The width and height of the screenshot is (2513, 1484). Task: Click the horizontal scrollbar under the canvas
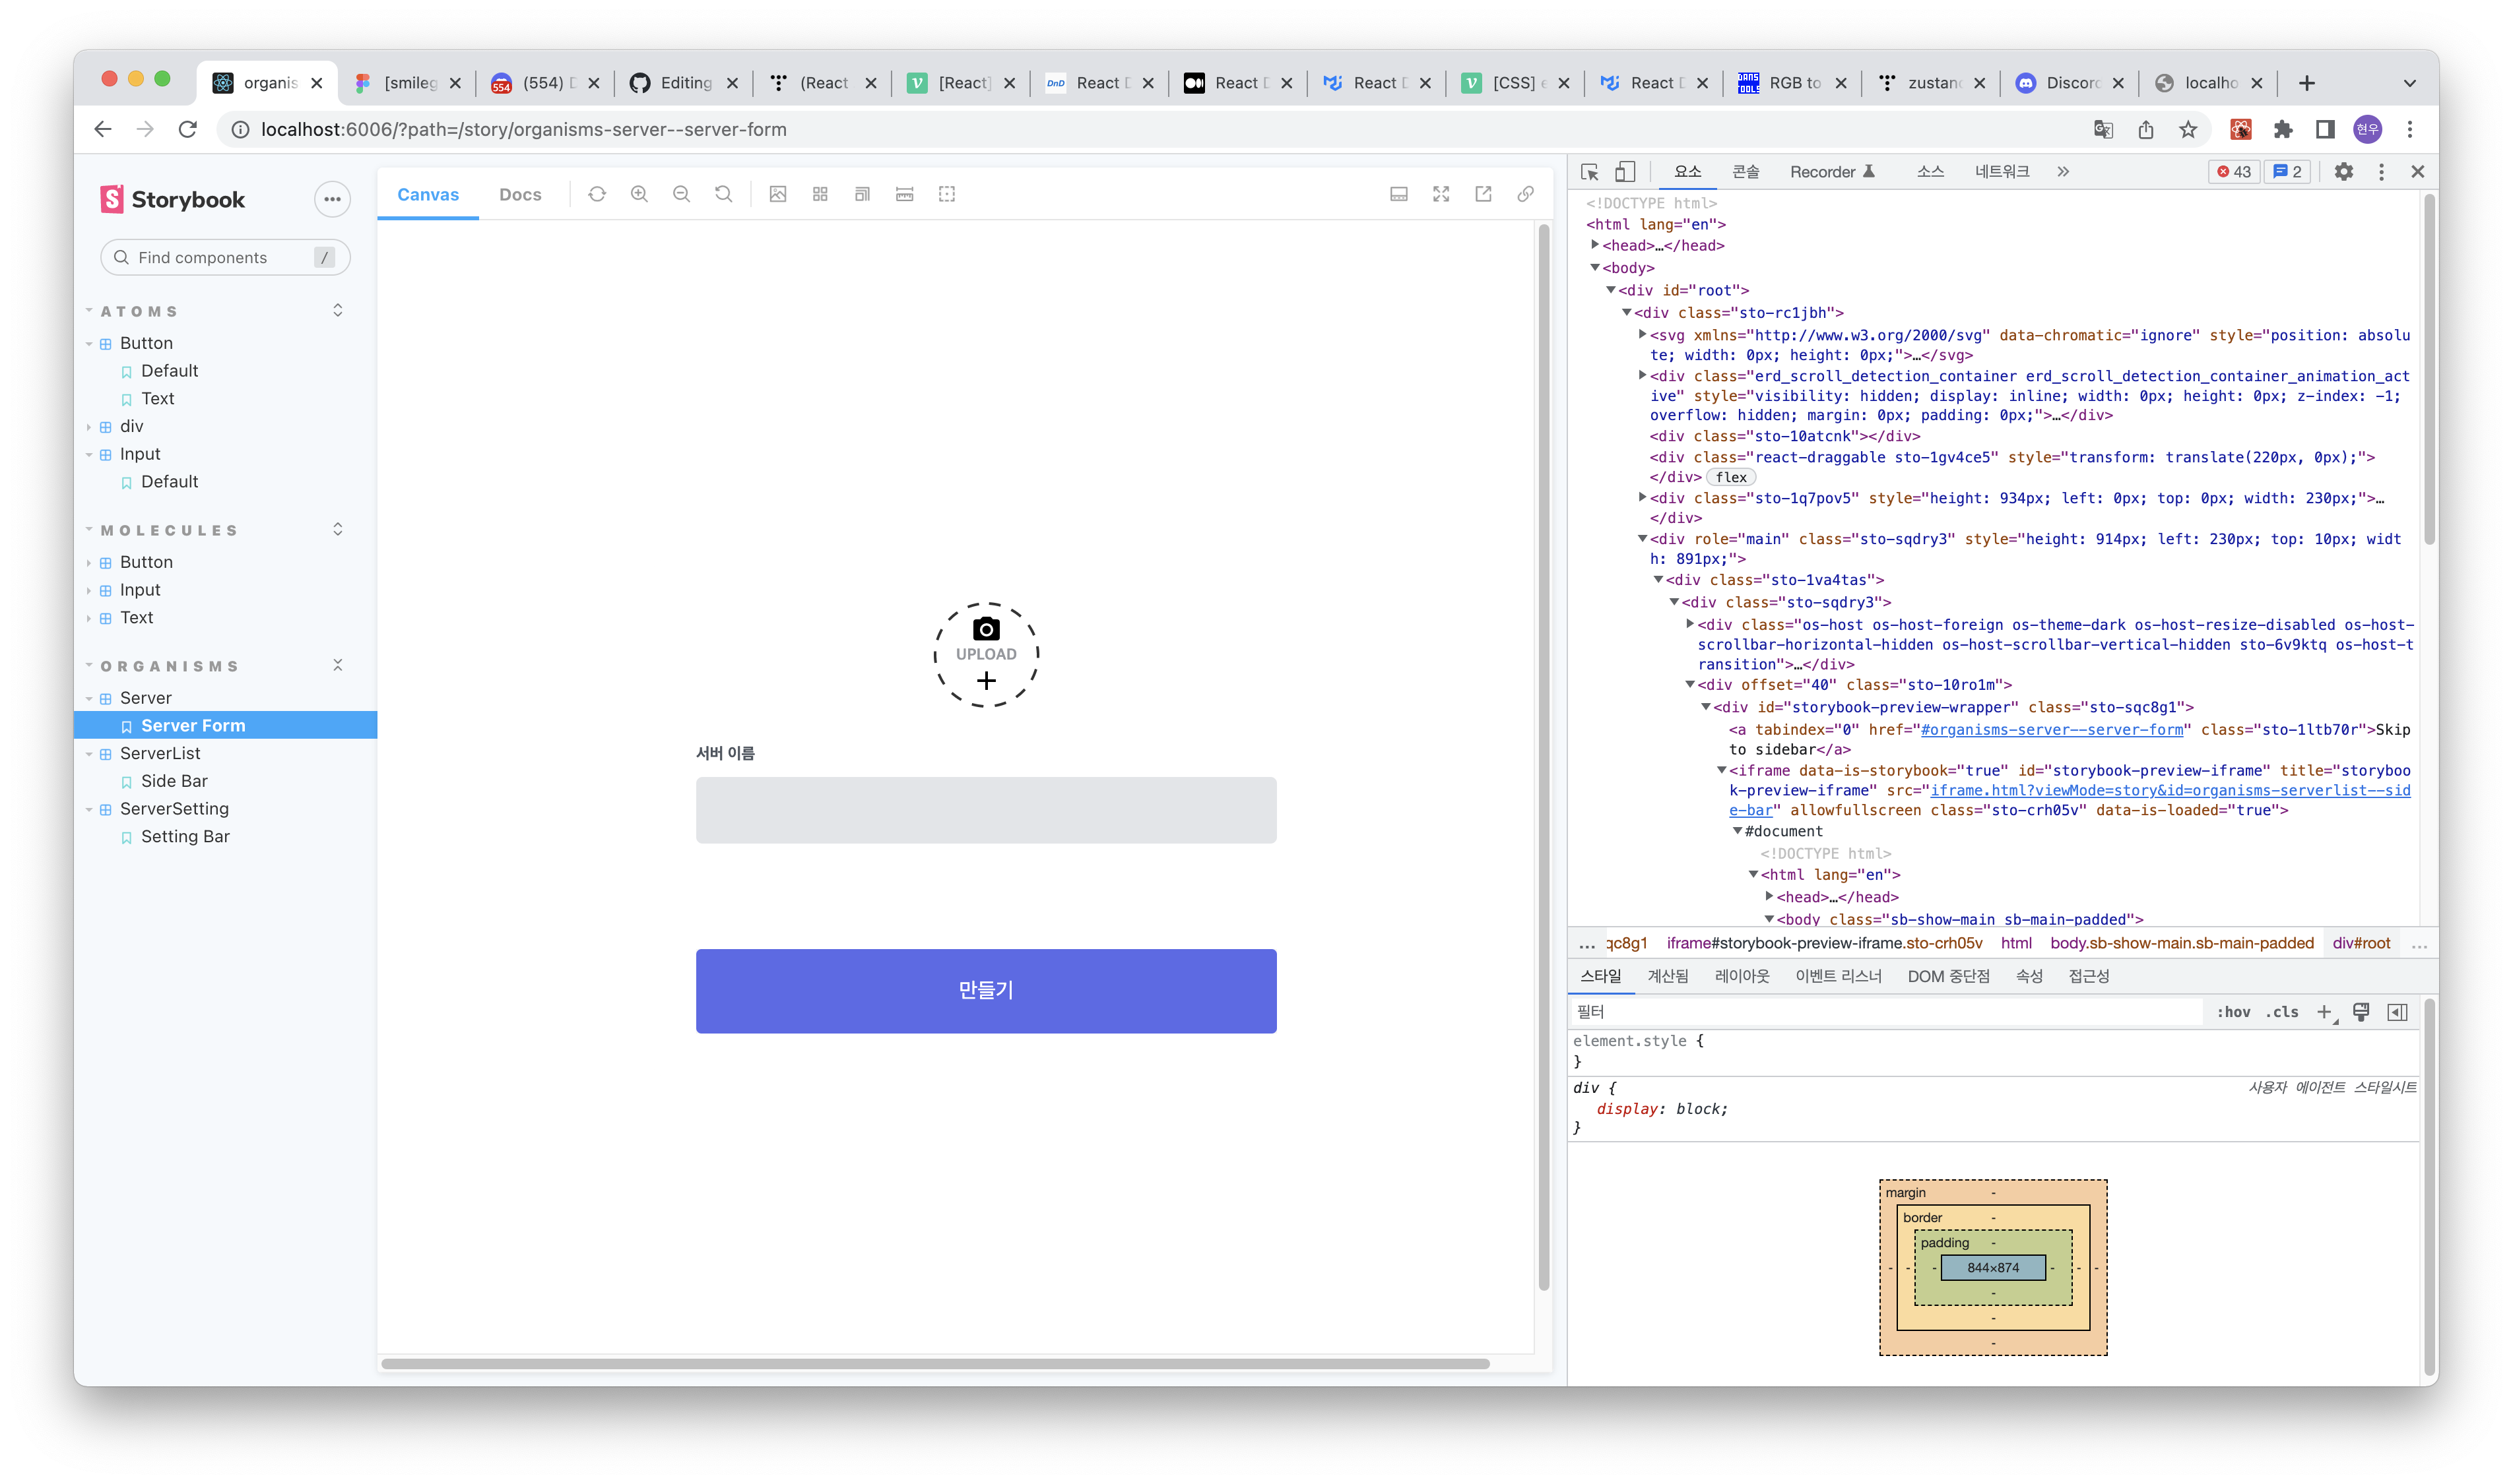tap(934, 1364)
